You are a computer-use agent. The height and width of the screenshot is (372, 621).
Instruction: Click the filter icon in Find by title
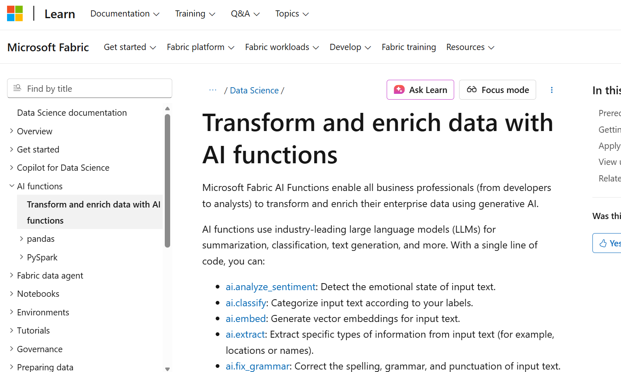pos(17,88)
